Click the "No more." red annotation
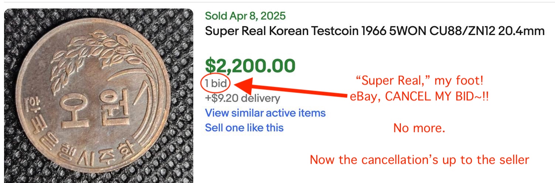Viewport: 555px width, 183px height. [419, 128]
